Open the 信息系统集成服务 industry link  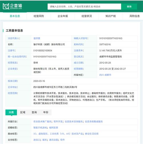click(x=94, y=122)
